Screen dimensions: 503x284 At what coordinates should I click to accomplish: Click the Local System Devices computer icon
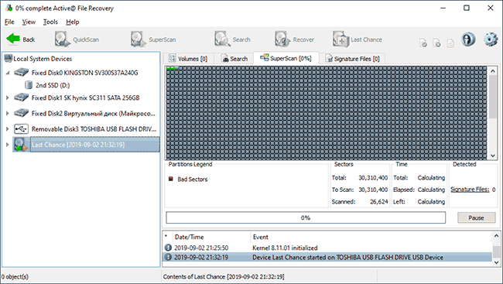[x=8, y=58]
